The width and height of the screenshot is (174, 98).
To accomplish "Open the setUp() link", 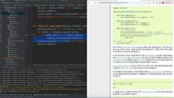I will click(116, 66).
